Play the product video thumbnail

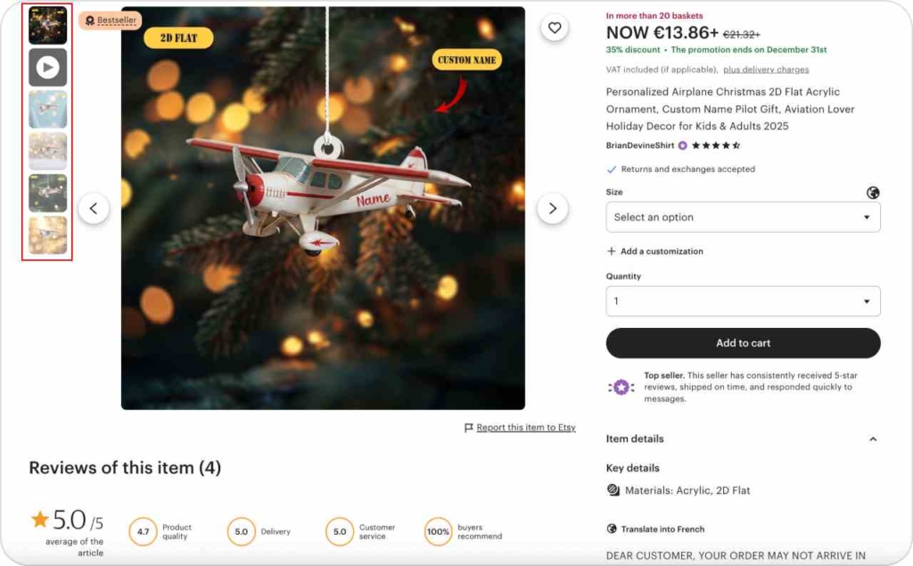(46, 68)
